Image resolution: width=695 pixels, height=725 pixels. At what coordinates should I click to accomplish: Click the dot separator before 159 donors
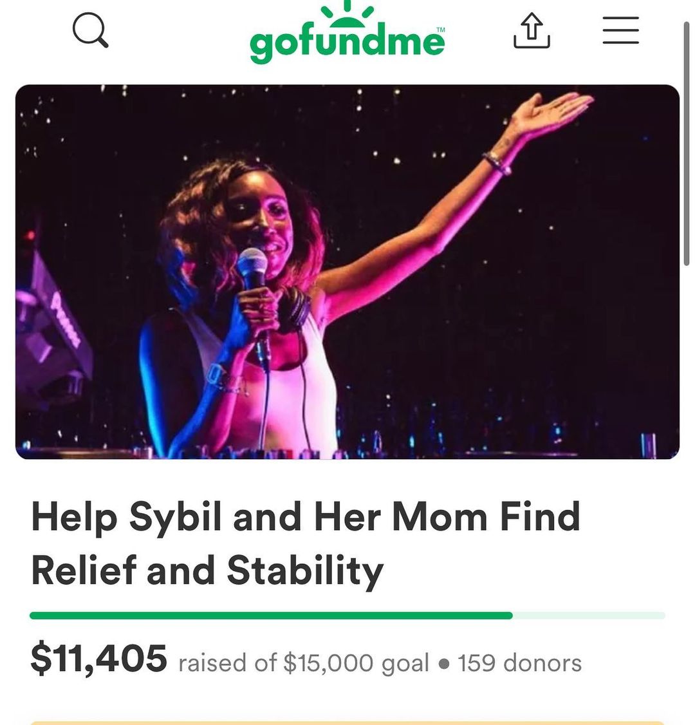click(x=443, y=663)
